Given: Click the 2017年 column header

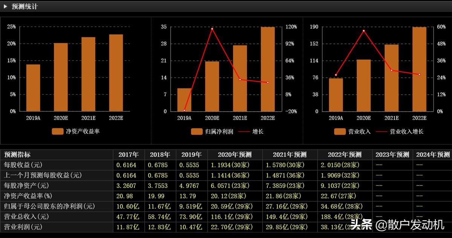Looking at the screenshot, I should (128, 155).
